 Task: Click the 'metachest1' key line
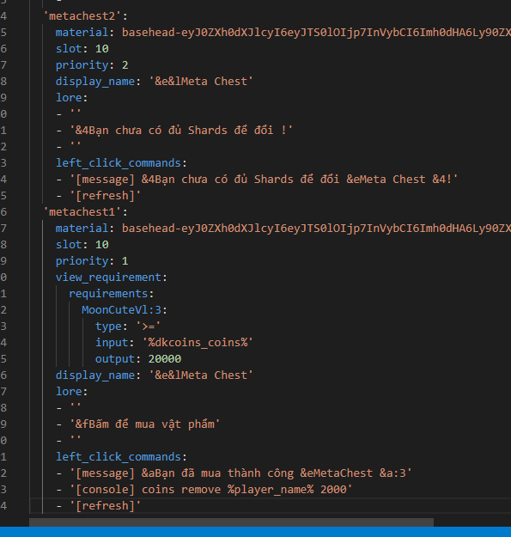click(x=85, y=212)
